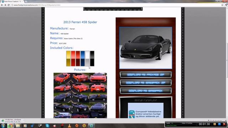Click the dark red color swatch
Viewport: 228px width, 128px height.
click(78, 58)
